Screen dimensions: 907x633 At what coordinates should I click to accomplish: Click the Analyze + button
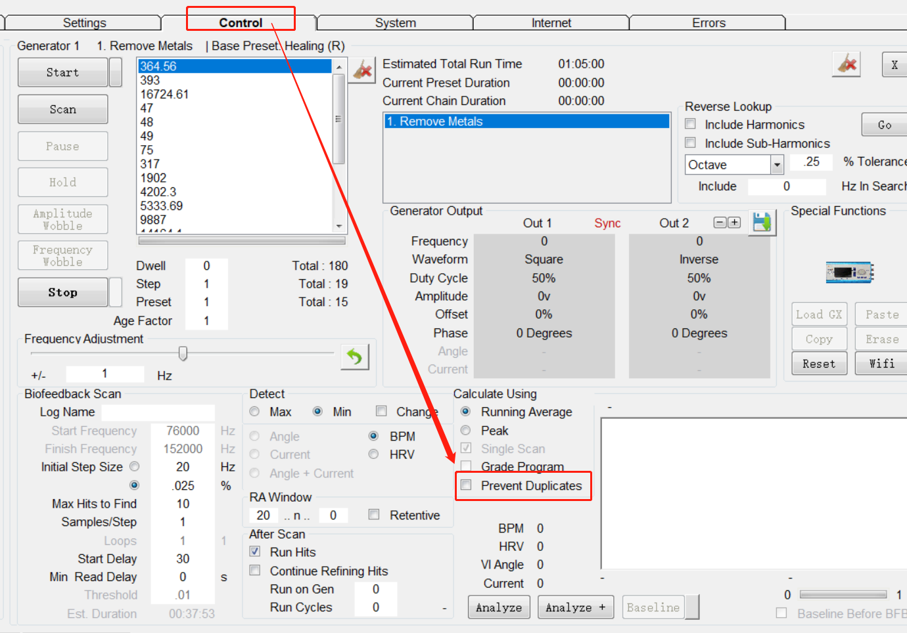pyautogui.click(x=575, y=607)
